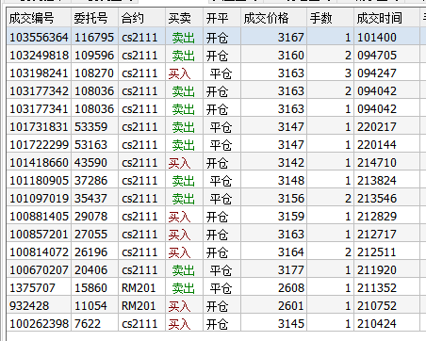Click the trade time 213824
The image size is (426, 341).
pos(377,181)
